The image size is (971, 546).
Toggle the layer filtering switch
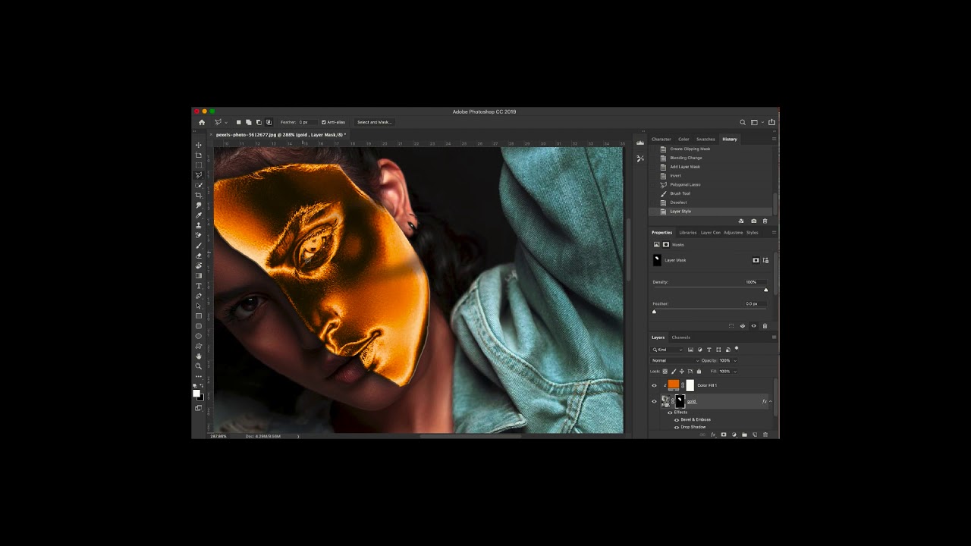click(x=736, y=349)
